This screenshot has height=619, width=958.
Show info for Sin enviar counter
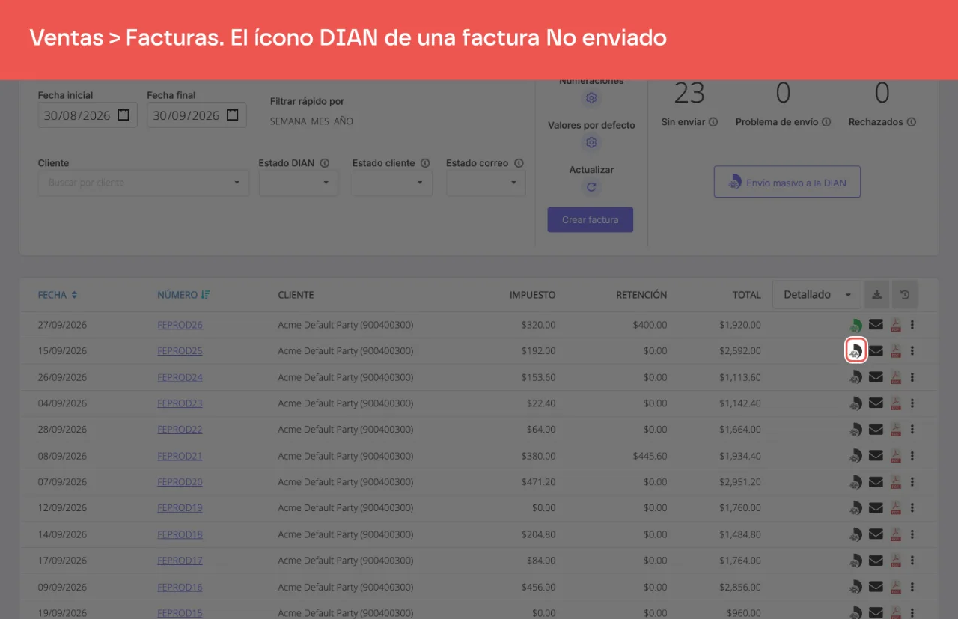pos(713,121)
